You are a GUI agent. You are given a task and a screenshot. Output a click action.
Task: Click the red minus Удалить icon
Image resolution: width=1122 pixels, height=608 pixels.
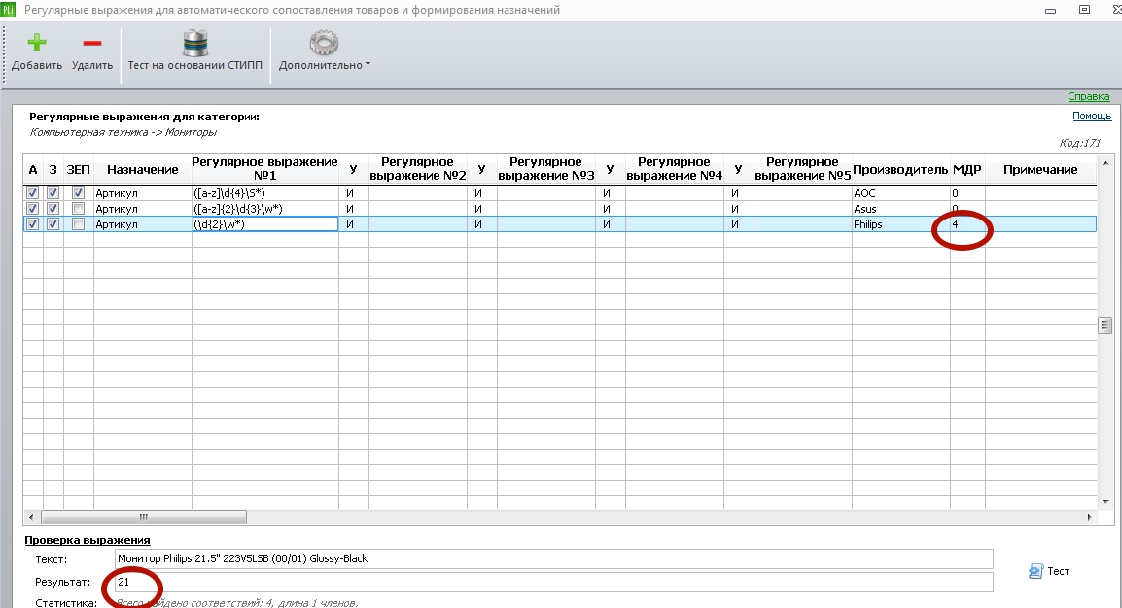pos(92,44)
